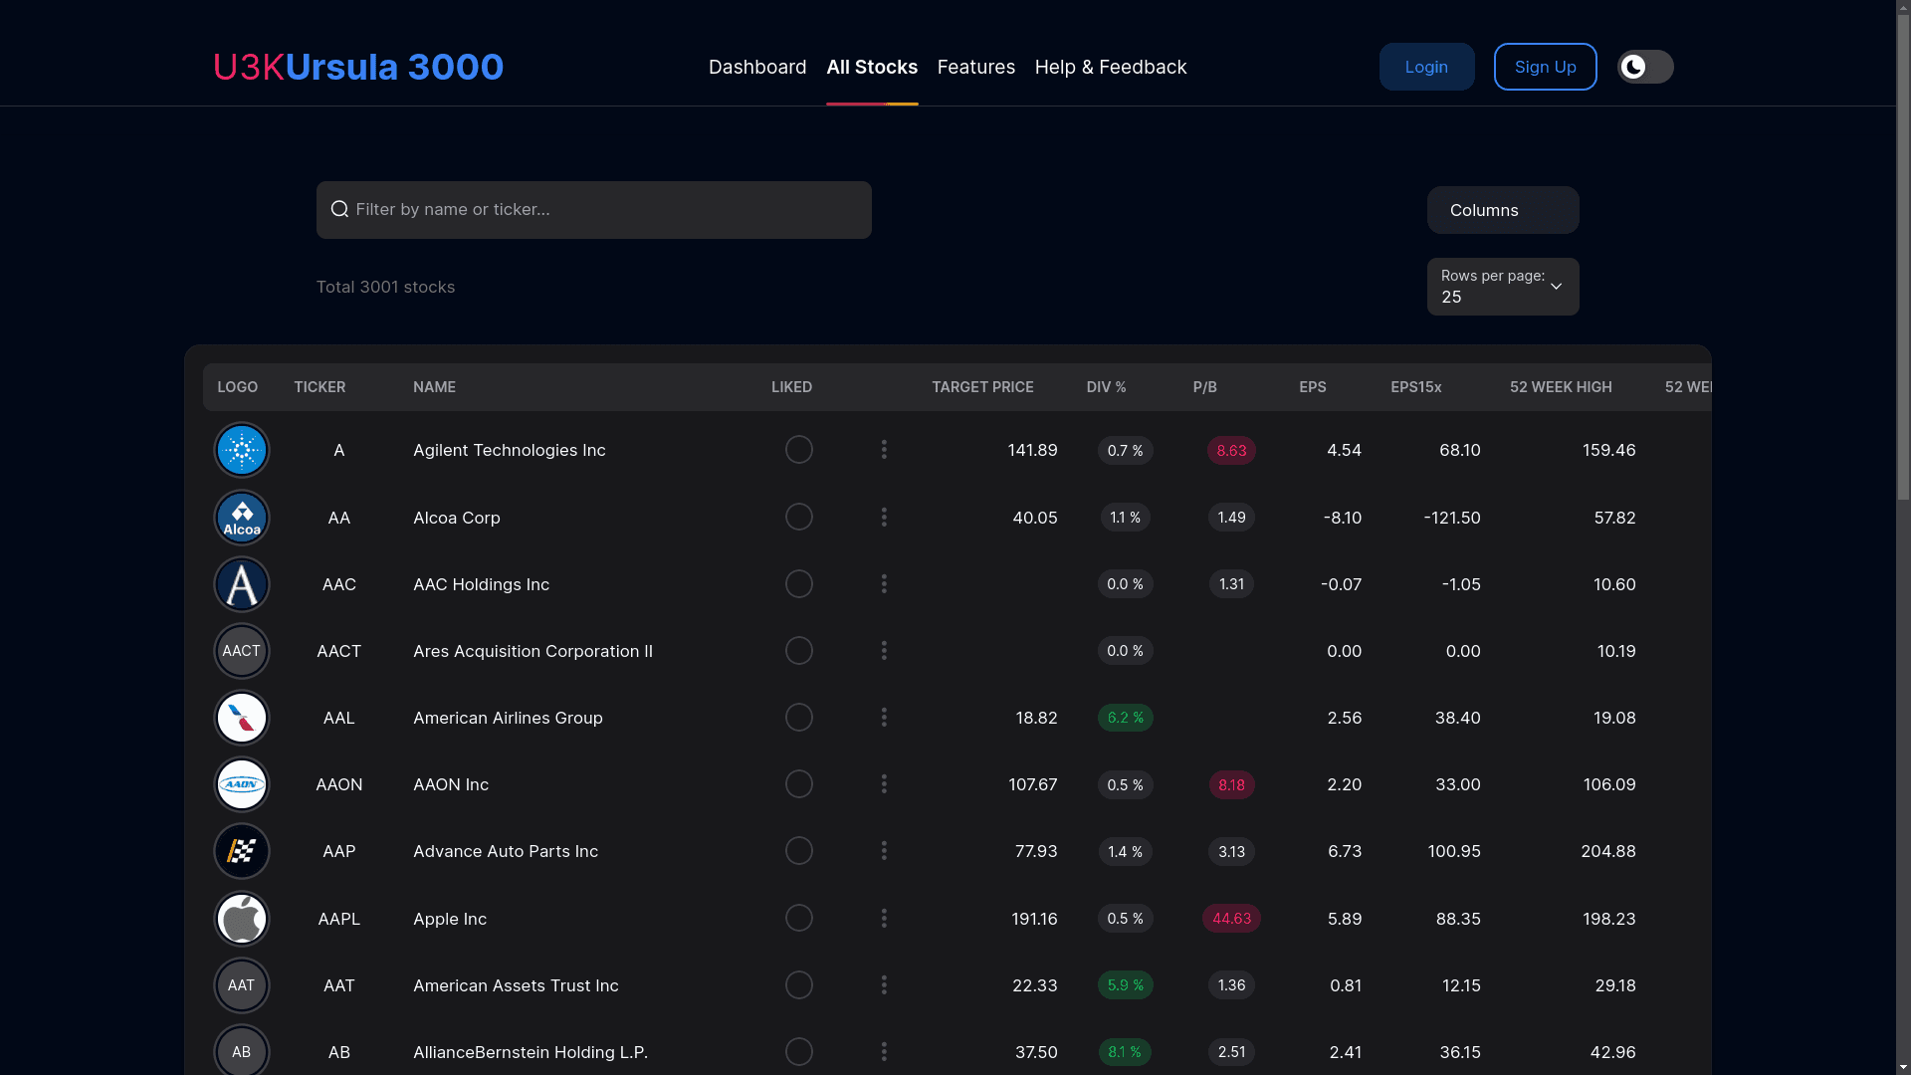This screenshot has width=1911, height=1075.
Task: Click the Agilent Technologies logo icon
Action: coord(242,450)
